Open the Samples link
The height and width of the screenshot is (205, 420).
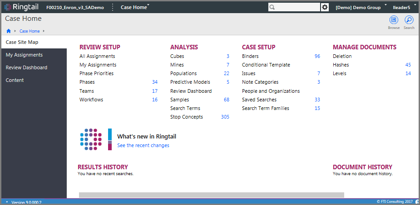click(180, 100)
